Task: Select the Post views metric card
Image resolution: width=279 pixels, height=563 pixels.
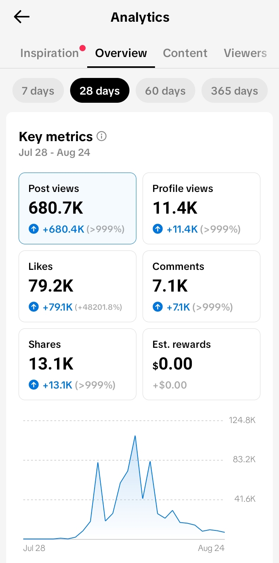Action: pos(77,209)
